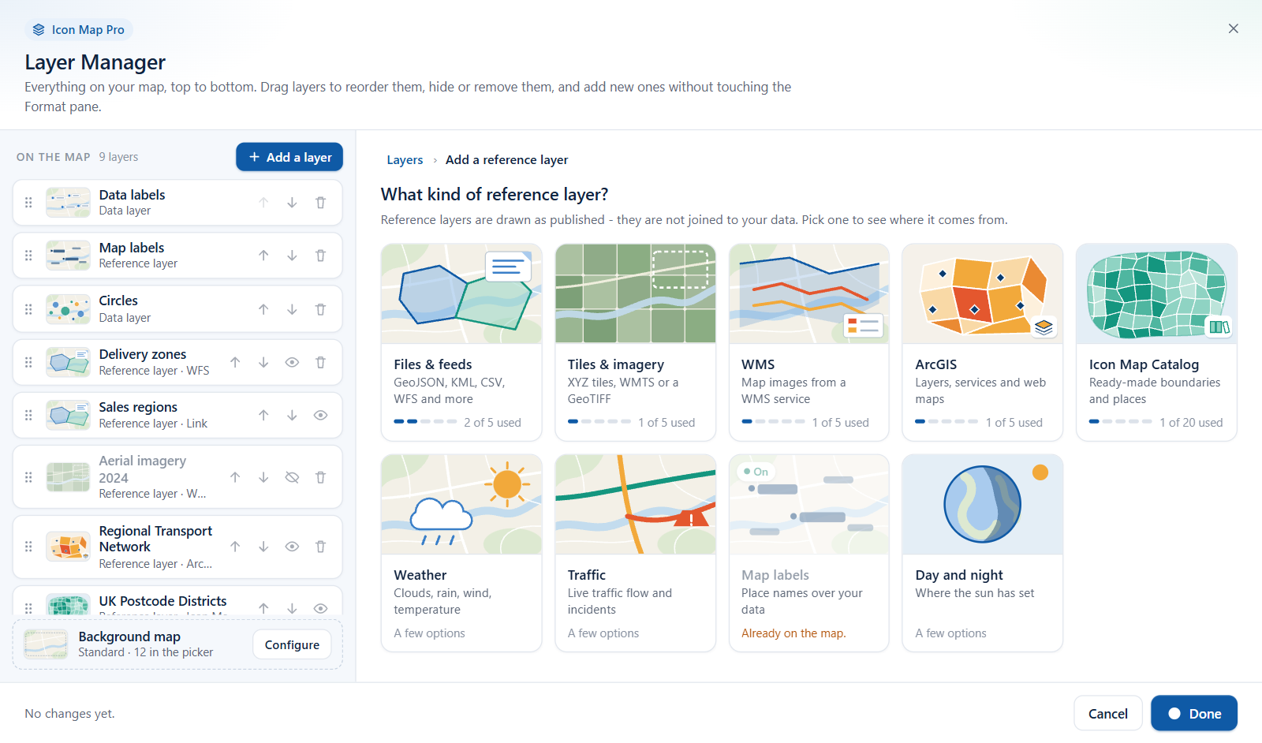Delete the Map labels layer
The height and width of the screenshot is (743, 1262).
click(320, 256)
